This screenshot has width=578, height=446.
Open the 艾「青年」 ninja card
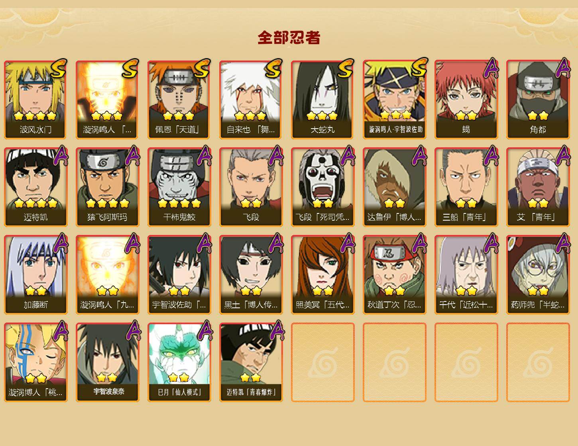pos(538,187)
